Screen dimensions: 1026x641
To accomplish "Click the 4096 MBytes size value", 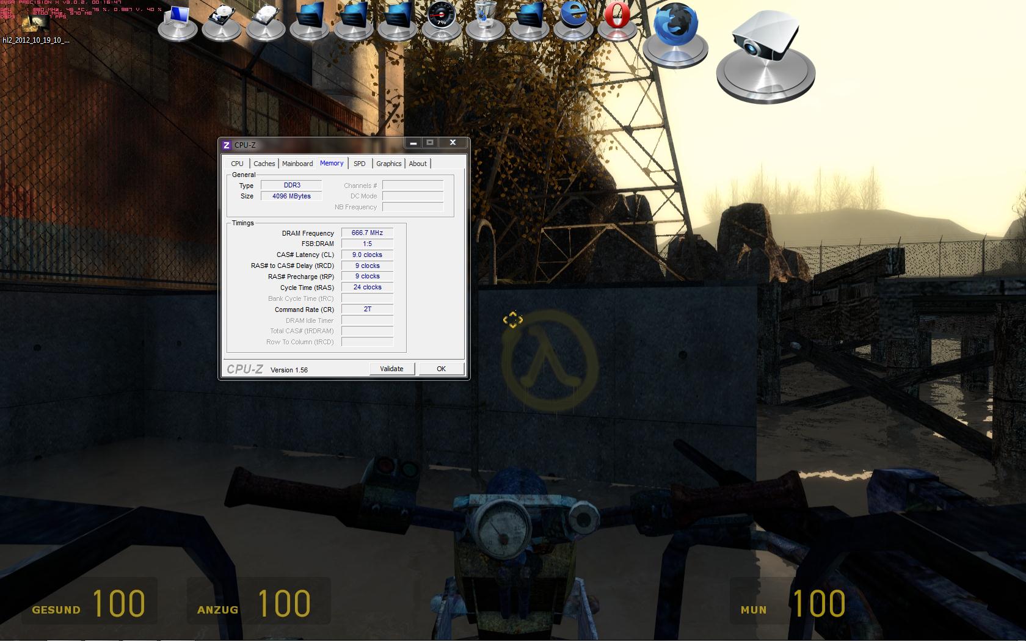I will click(291, 196).
